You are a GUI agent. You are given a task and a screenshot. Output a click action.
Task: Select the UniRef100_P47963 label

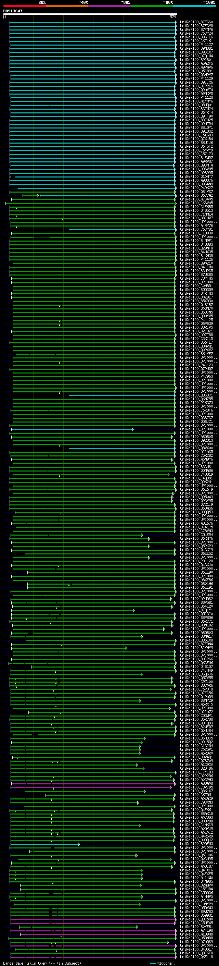196,376
